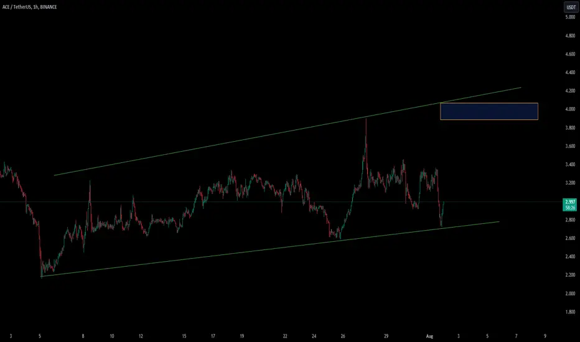Image resolution: width=580 pixels, height=342 pixels.
Task: Click the 2.400 price axis label
Action: tap(570, 256)
